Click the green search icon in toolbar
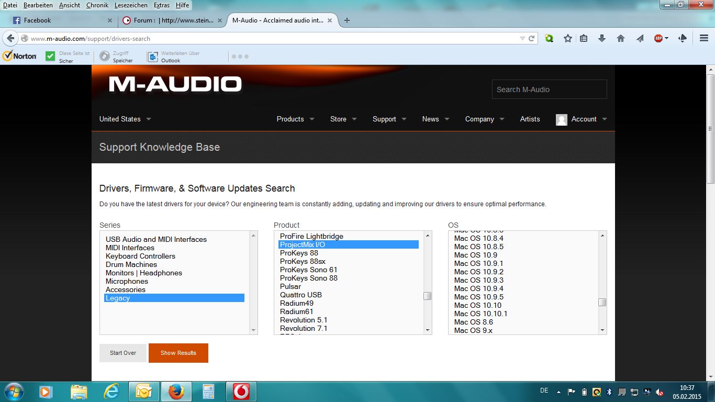The height and width of the screenshot is (402, 715). [549, 38]
